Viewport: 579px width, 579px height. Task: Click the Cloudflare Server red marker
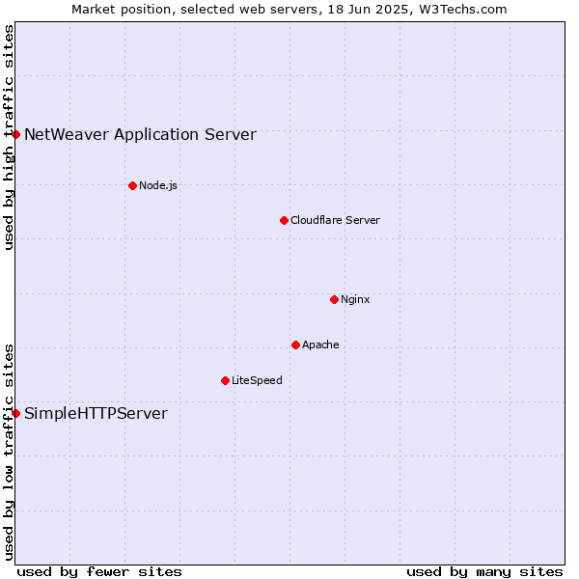click(284, 220)
